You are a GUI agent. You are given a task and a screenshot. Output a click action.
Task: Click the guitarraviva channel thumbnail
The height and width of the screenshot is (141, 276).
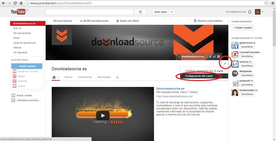[235, 45]
